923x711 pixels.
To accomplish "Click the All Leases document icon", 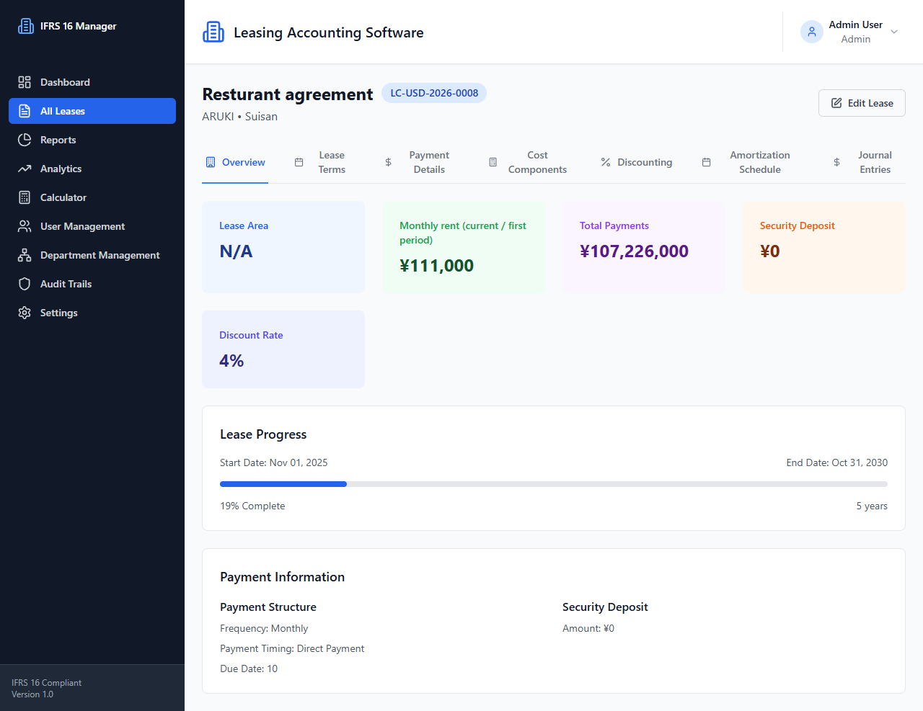I will tap(25, 111).
